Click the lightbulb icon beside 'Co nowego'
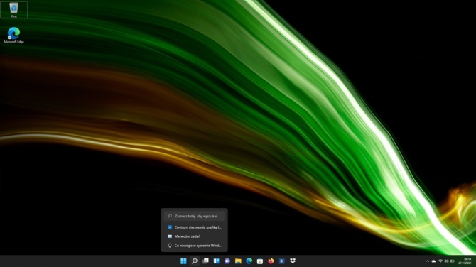This screenshot has height=267, width=476. 170,246
